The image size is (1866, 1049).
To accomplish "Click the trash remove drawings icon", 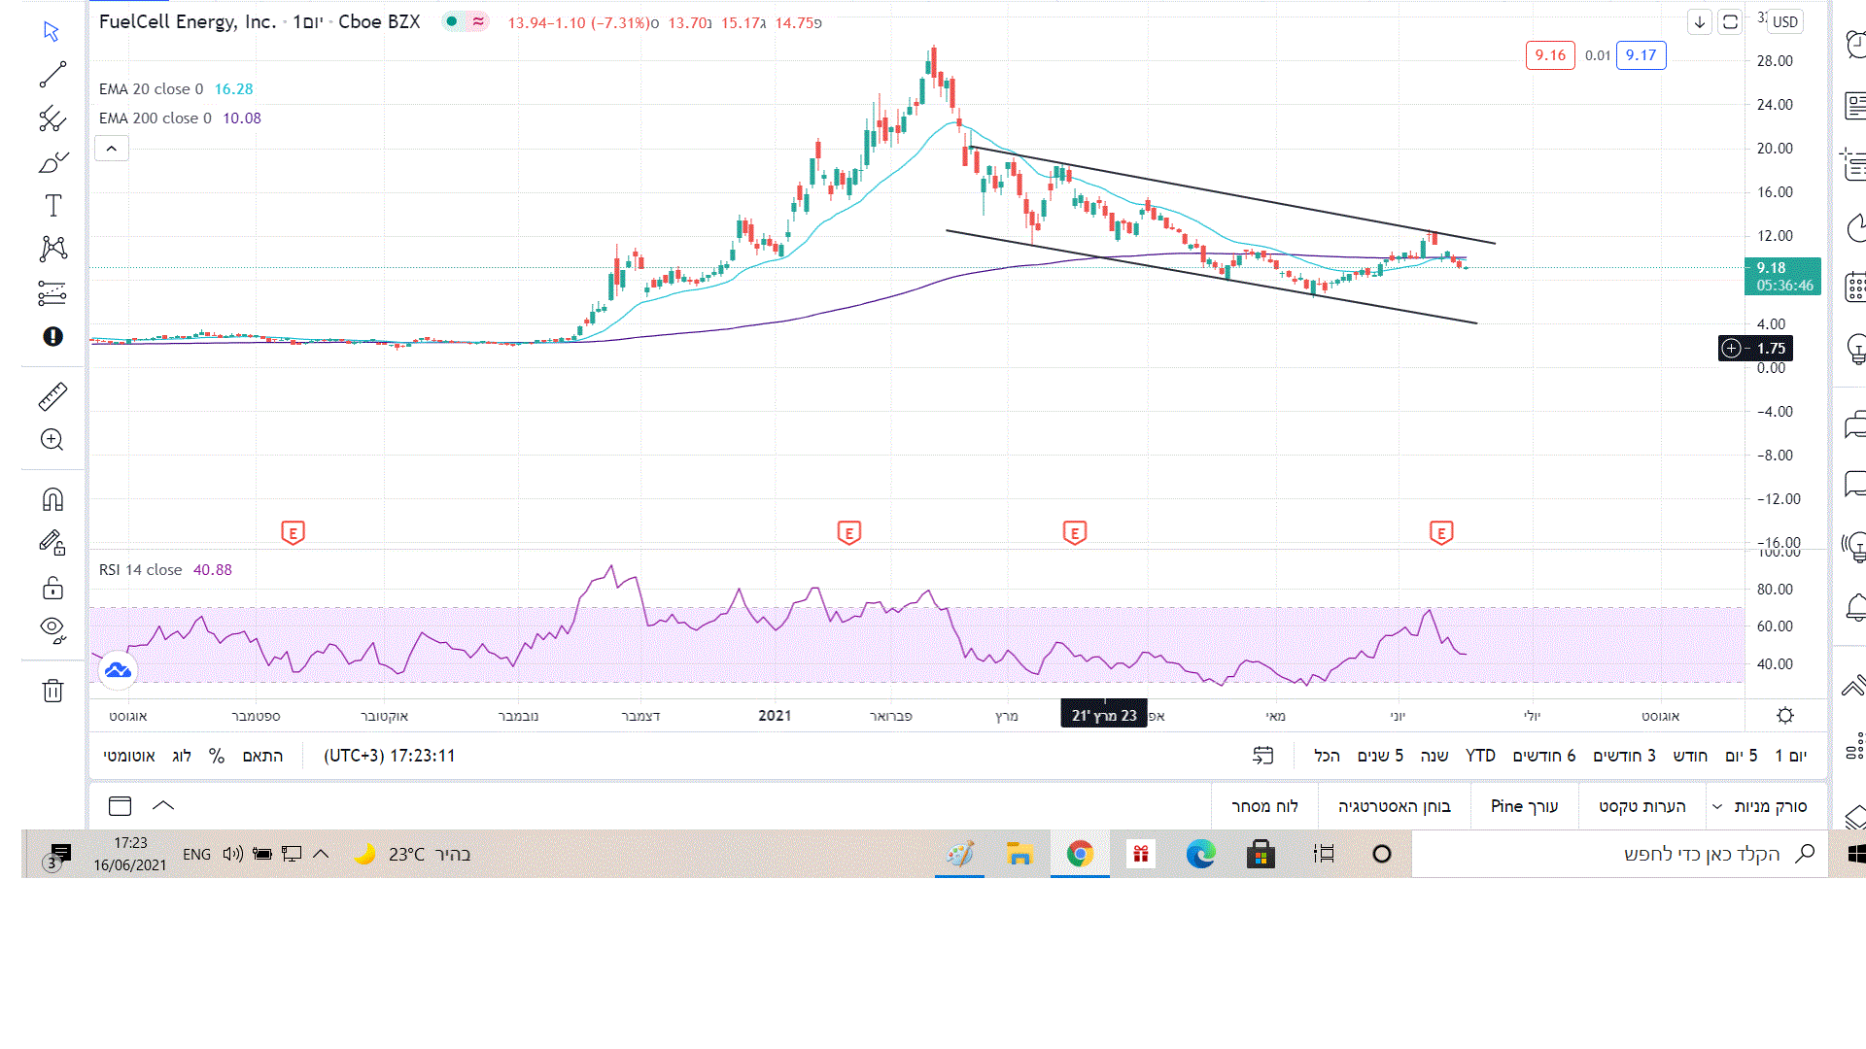I will tap(52, 691).
